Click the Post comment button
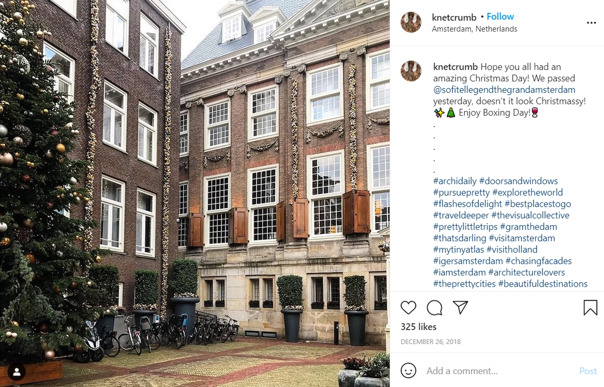The height and width of the screenshot is (387, 604). click(x=588, y=371)
